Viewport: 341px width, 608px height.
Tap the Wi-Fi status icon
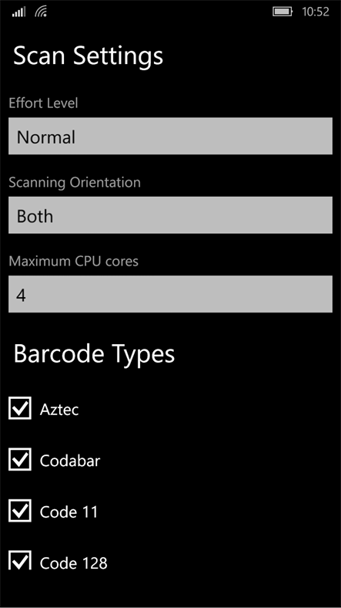pyautogui.click(x=41, y=12)
